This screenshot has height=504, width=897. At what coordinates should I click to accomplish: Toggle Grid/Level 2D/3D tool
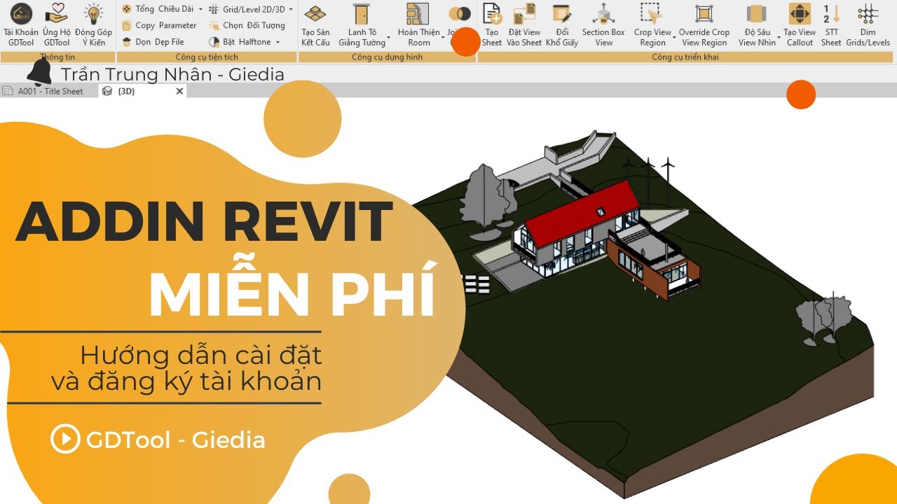tap(247, 9)
